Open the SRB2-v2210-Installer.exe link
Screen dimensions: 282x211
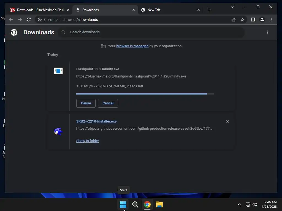[96, 121]
